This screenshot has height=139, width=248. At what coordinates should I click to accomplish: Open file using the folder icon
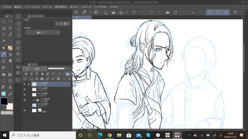(113, 12)
